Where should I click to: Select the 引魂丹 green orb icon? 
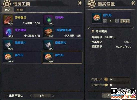coord(48,20)
